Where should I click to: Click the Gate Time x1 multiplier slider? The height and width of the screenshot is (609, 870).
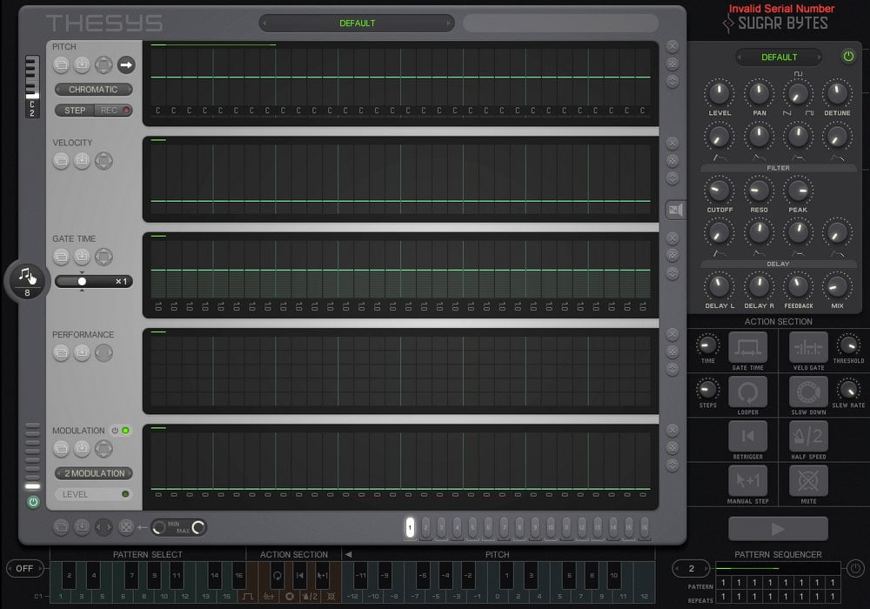coord(93,281)
